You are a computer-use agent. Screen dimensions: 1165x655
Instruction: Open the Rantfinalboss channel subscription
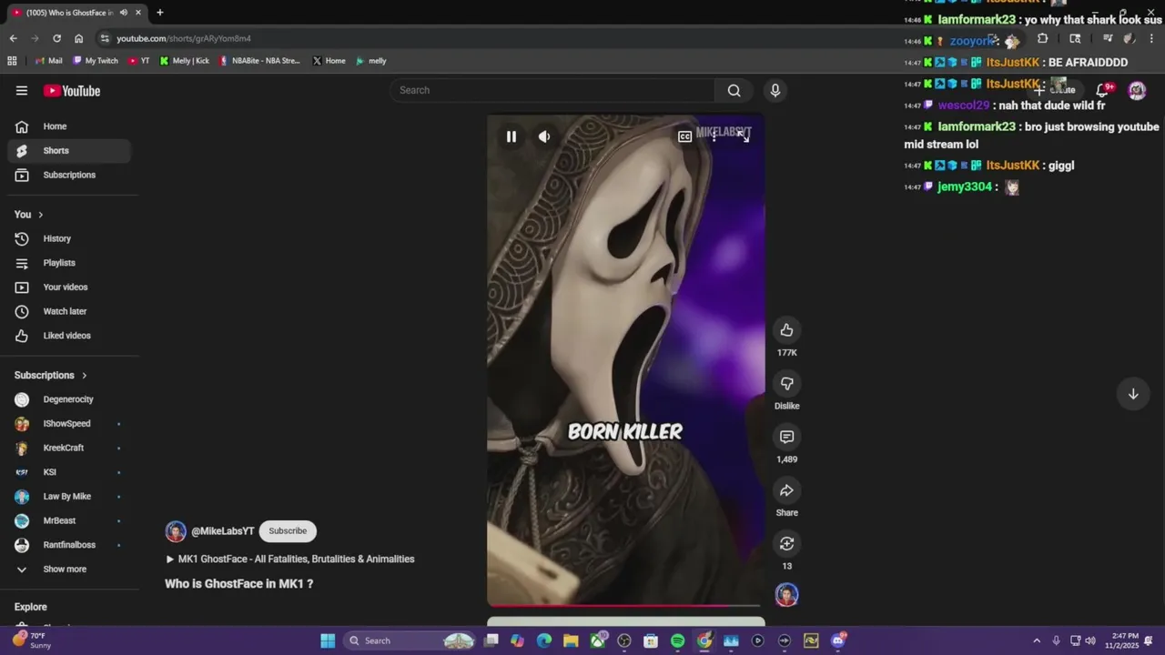coord(69,545)
